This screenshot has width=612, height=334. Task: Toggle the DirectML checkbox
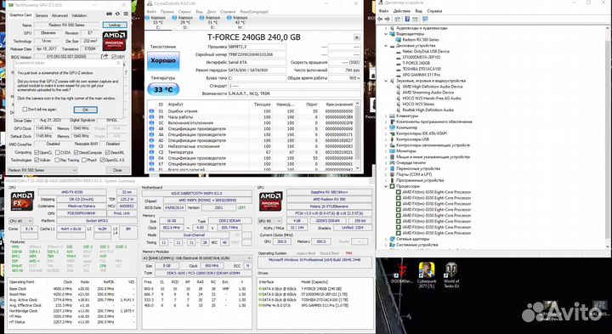(x=107, y=153)
